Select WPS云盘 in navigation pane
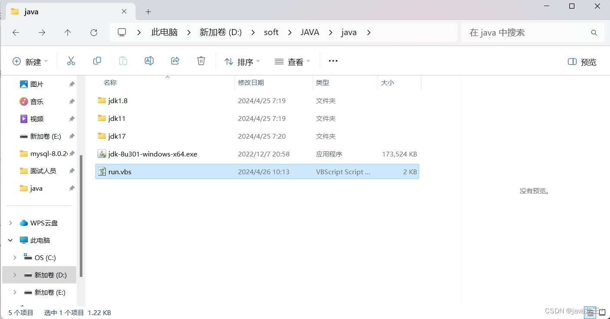610x319 pixels. pyautogui.click(x=44, y=223)
